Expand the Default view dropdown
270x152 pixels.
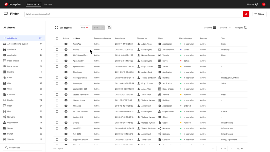pyautogui.click(x=225, y=28)
